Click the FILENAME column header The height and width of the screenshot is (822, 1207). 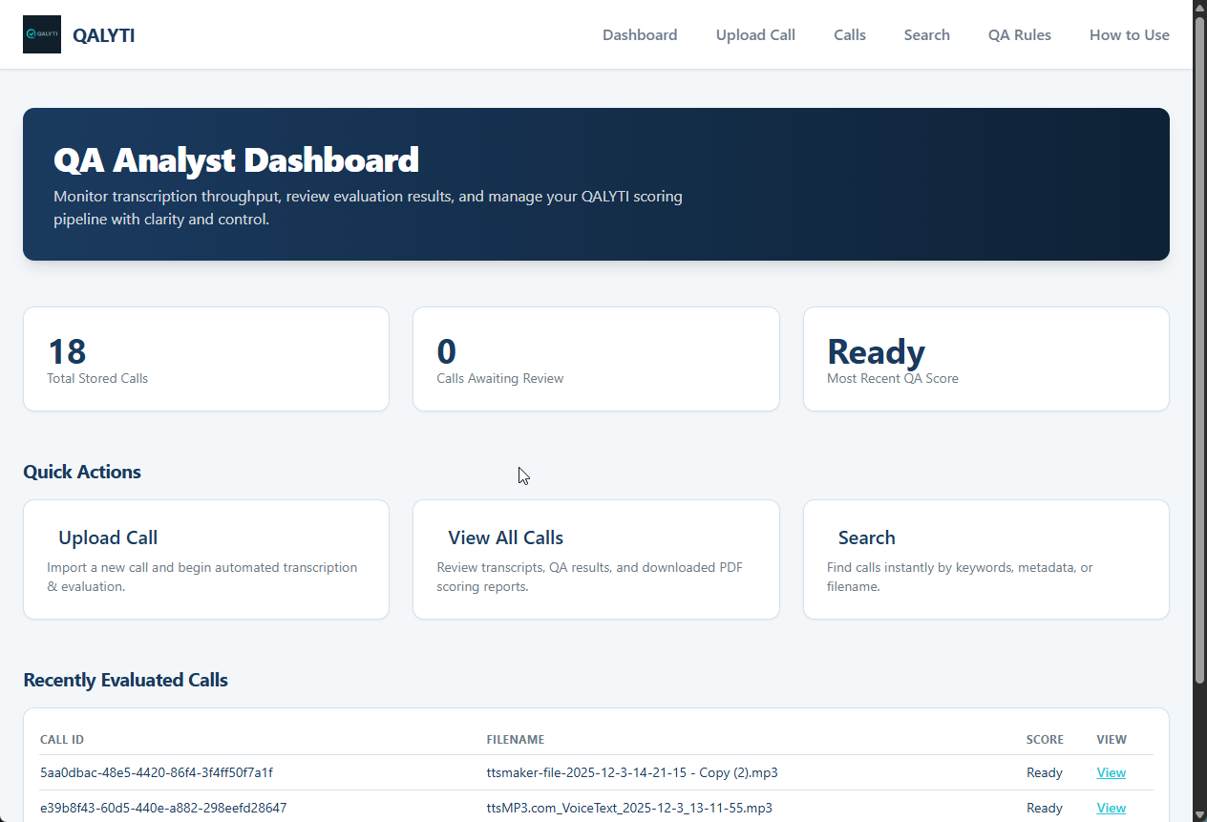(x=516, y=739)
